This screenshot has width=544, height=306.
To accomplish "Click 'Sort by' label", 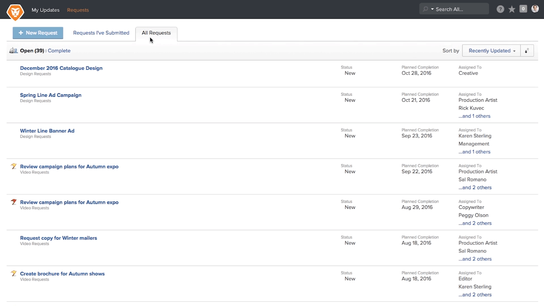I will click(x=451, y=51).
